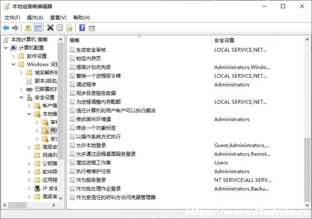The image size is (312, 219).
Task: Collapse the 安全设置 tree node
Action: click(22, 97)
